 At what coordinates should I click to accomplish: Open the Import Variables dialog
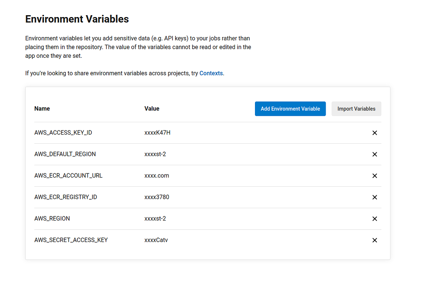click(356, 109)
